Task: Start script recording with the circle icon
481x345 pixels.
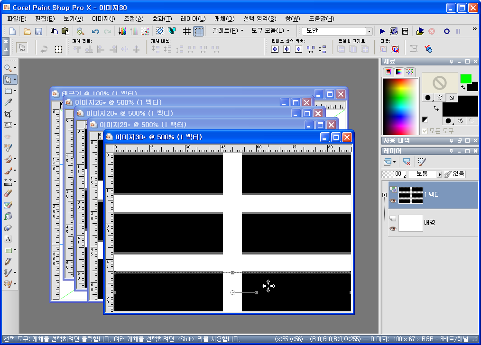Action: point(447,31)
